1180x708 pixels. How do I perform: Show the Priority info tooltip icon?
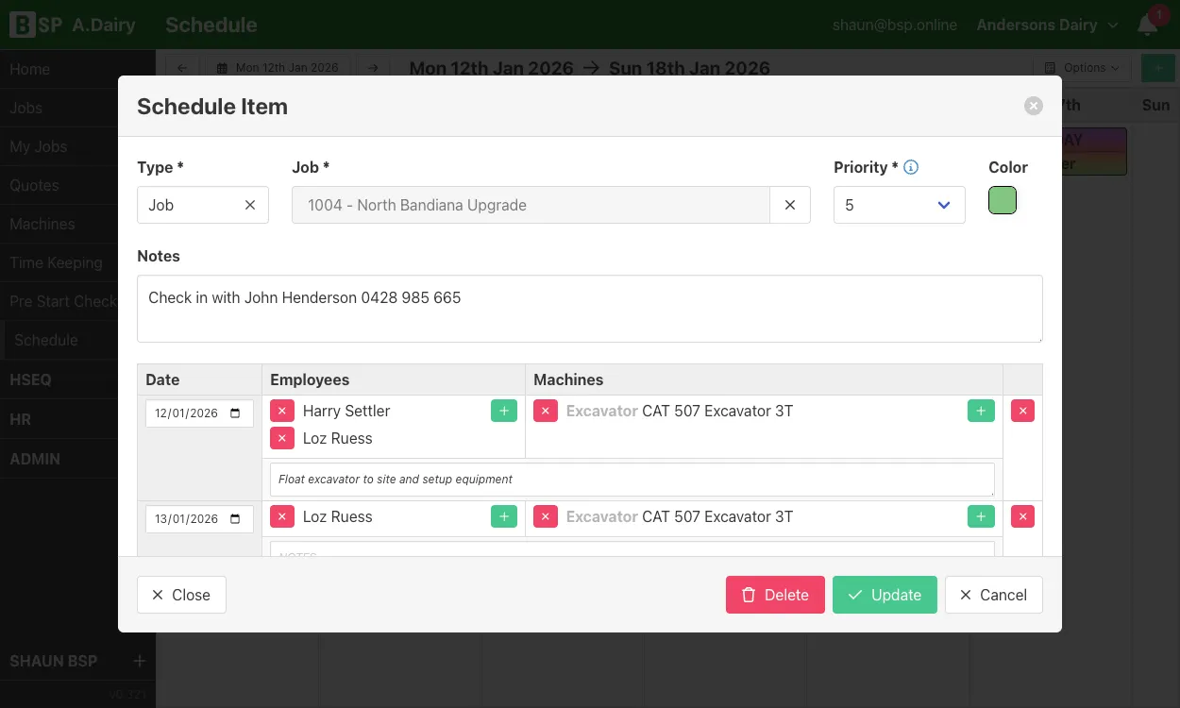[911, 167]
